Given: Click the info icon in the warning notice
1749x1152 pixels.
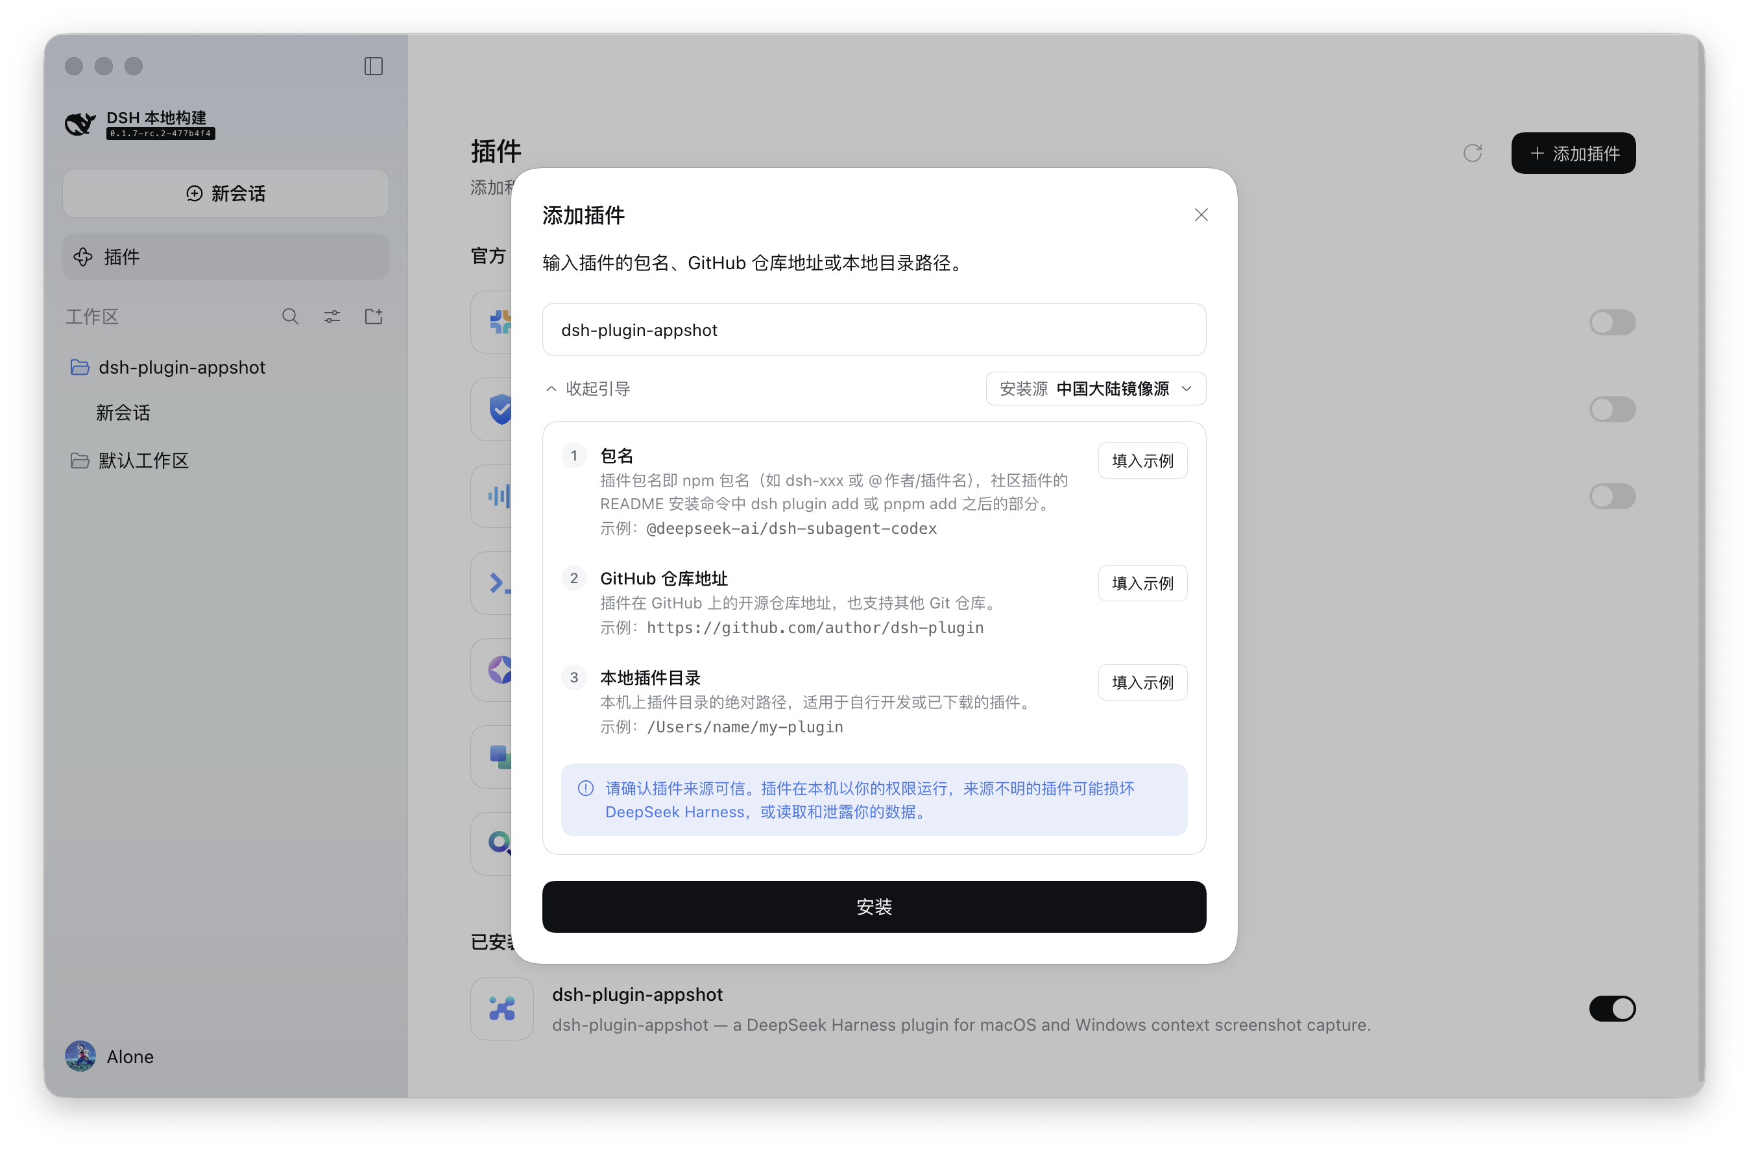Looking at the screenshot, I should (586, 788).
